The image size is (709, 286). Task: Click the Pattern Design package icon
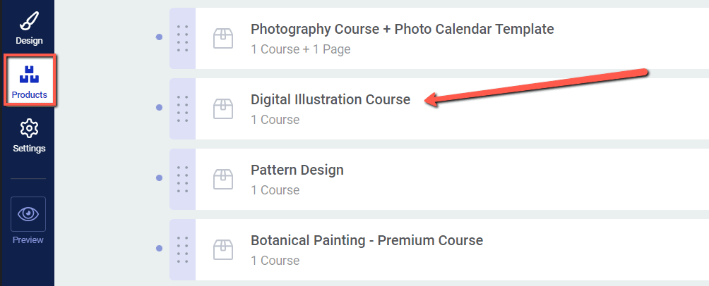(x=223, y=180)
